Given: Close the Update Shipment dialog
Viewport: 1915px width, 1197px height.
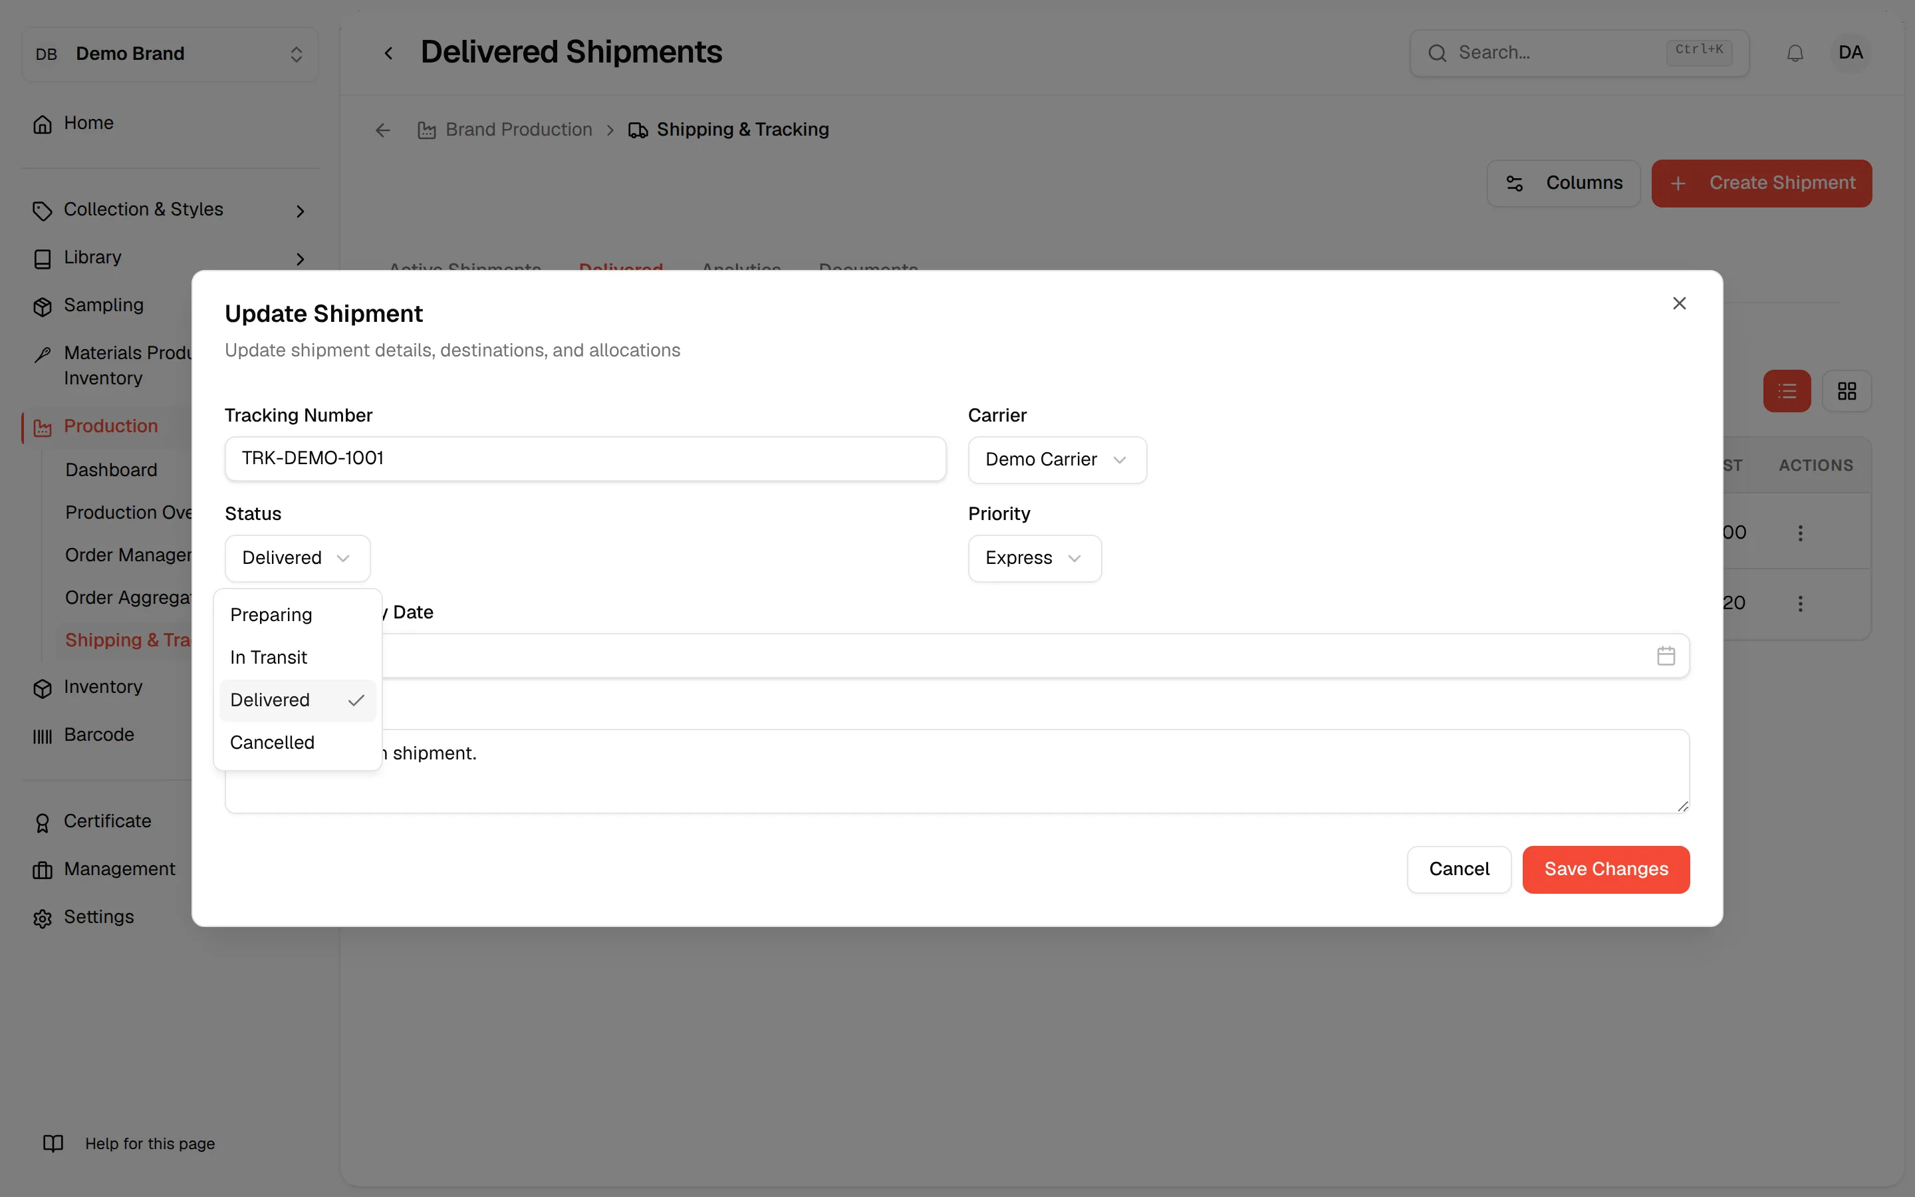Looking at the screenshot, I should [x=1679, y=303].
